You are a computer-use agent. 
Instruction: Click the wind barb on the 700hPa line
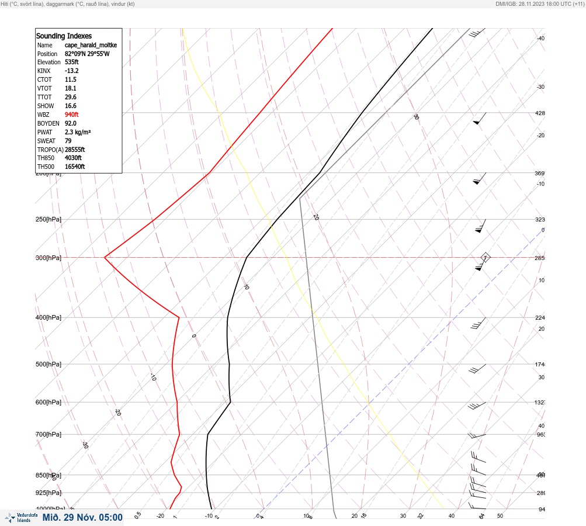pyautogui.click(x=477, y=436)
